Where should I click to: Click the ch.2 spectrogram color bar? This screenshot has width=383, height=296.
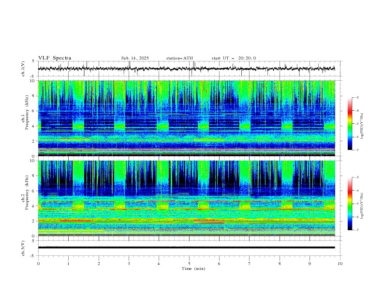point(350,204)
